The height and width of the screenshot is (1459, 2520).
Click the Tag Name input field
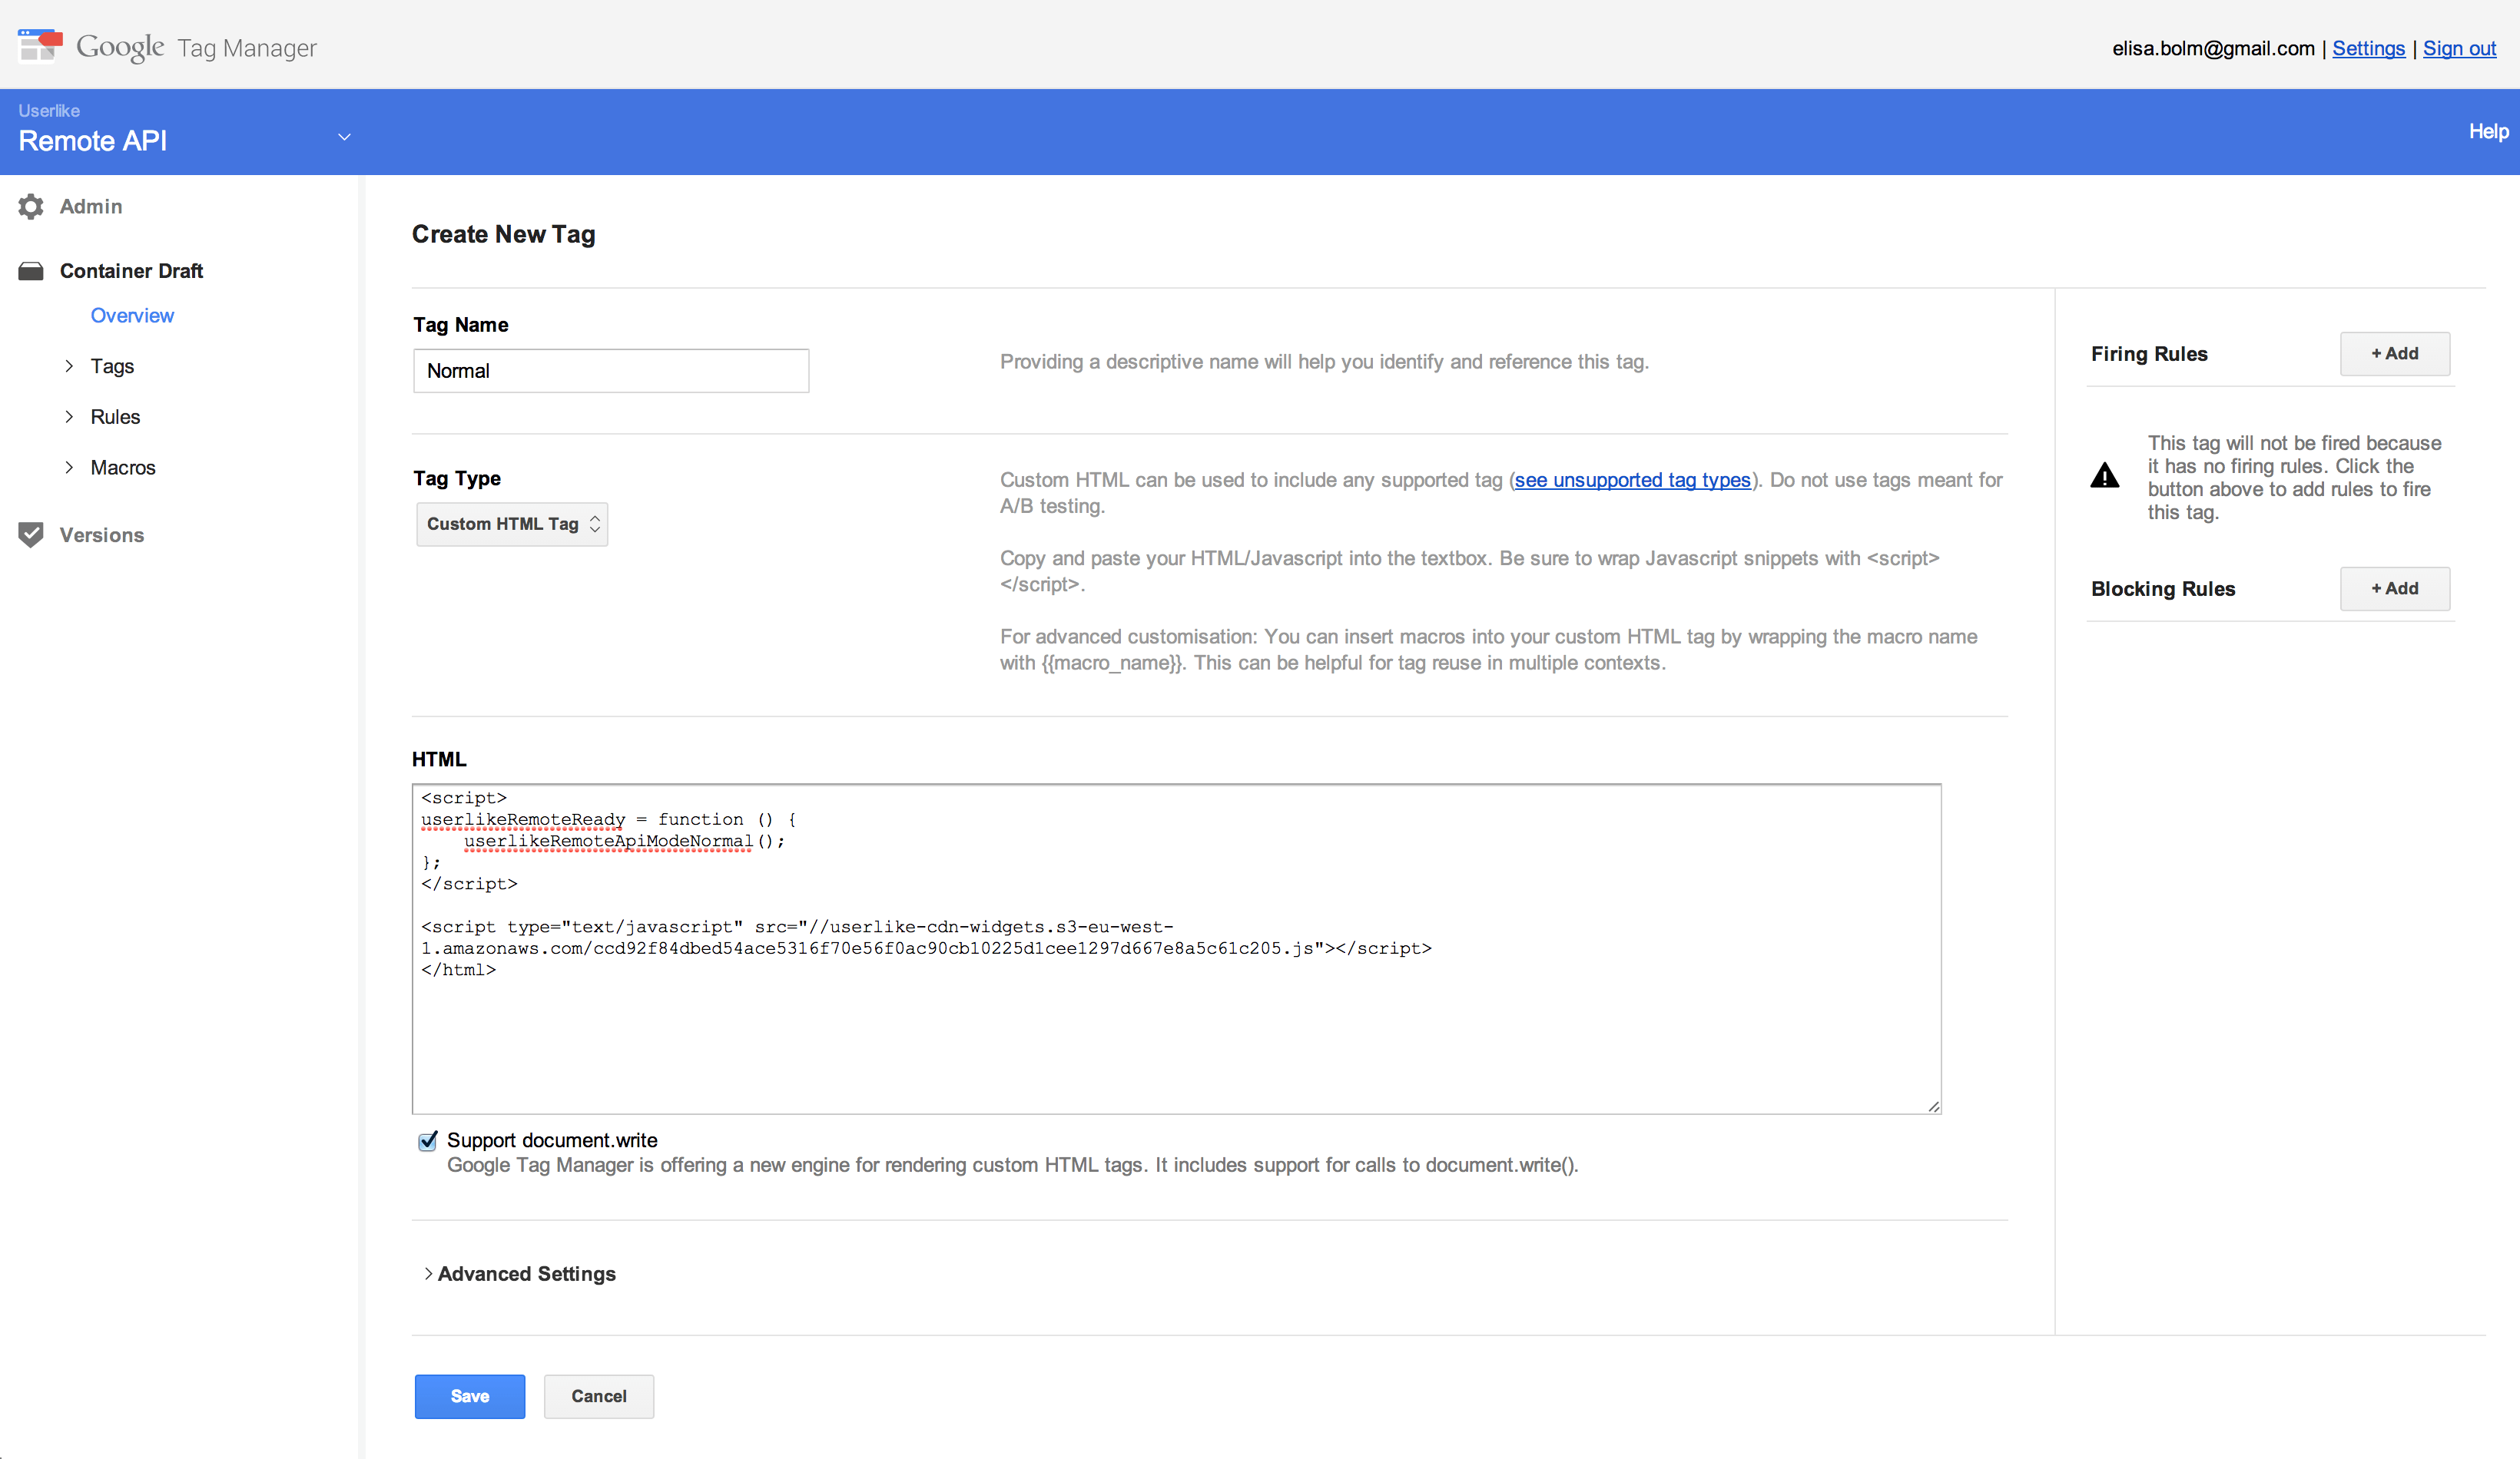611,371
